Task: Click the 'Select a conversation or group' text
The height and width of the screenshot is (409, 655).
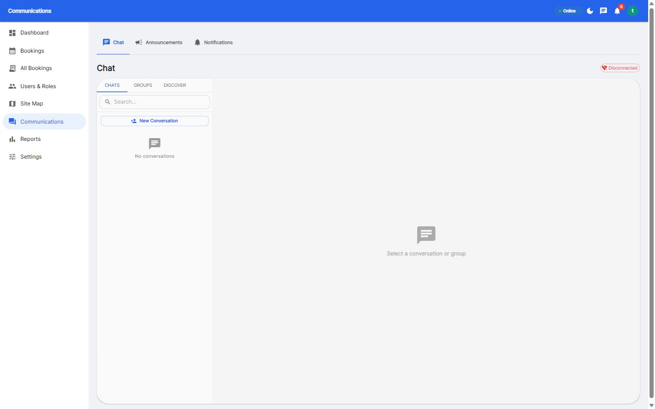Action: [x=426, y=254]
